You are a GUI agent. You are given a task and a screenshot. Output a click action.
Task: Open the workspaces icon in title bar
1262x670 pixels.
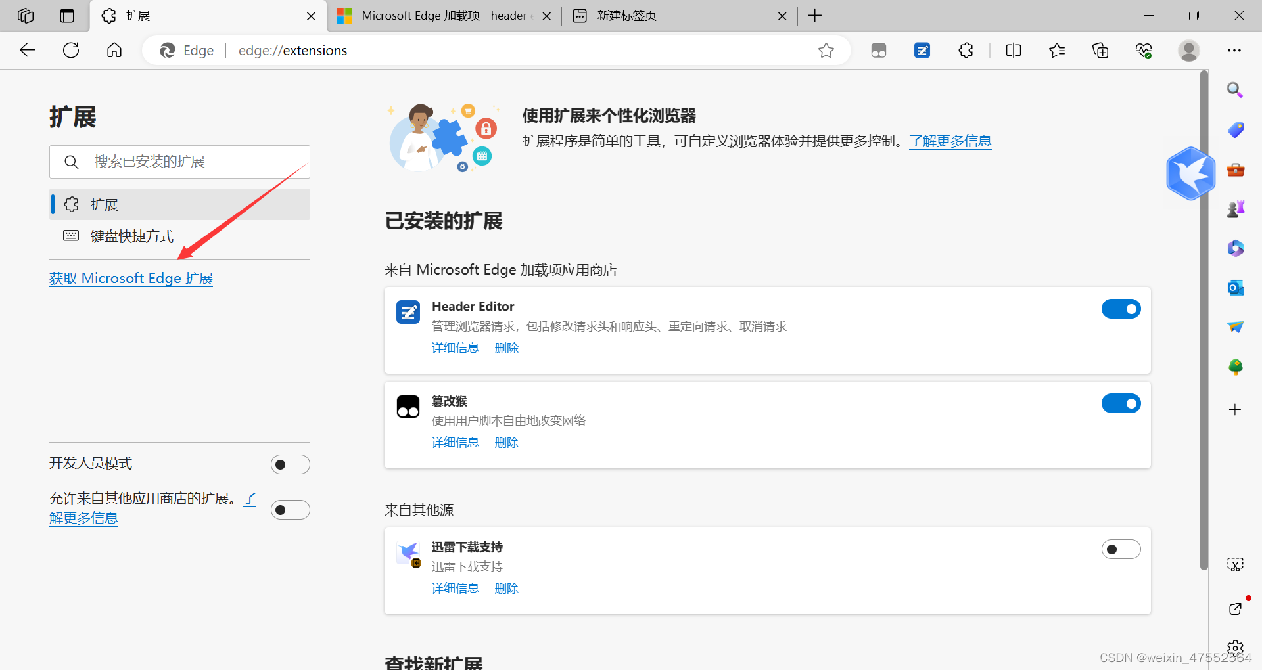pos(26,16)
